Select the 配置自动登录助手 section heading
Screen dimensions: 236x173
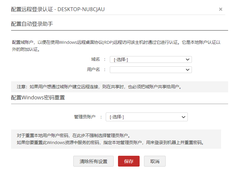pyautogui.click(x=32, y=24)
